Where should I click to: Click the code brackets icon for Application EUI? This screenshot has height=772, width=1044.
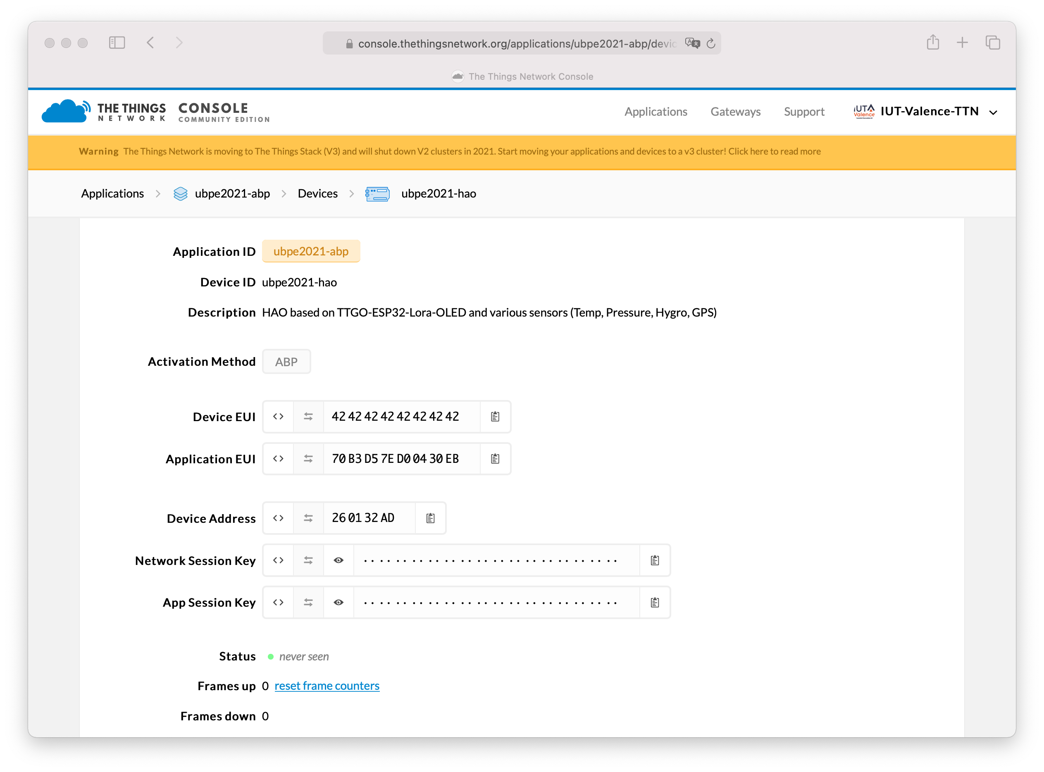[x=278, y=458]
